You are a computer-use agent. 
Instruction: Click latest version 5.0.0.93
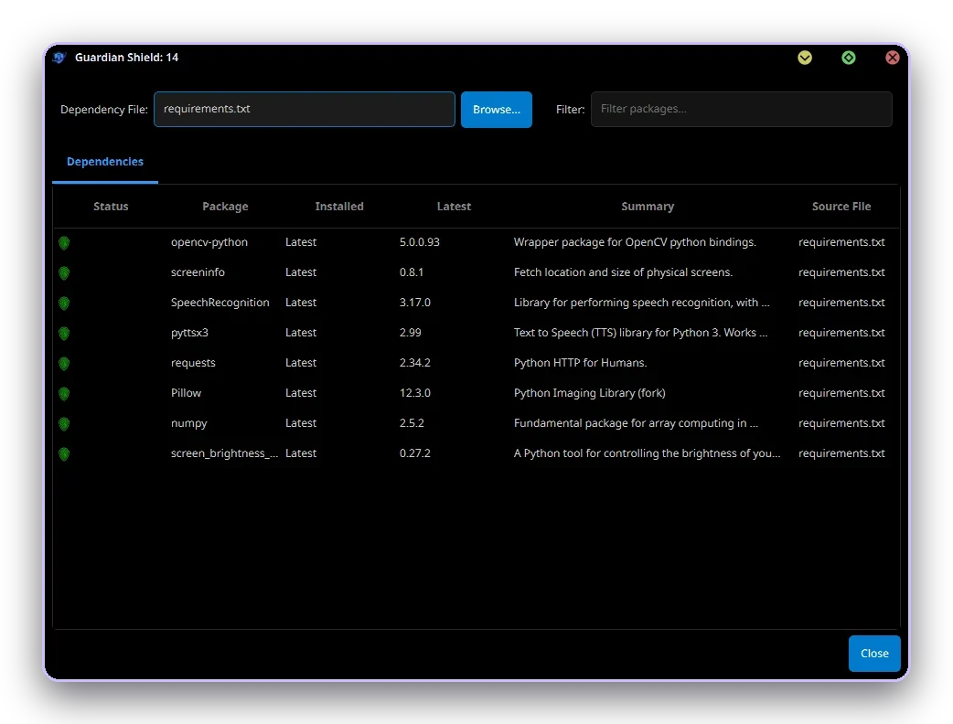[420, 241]
